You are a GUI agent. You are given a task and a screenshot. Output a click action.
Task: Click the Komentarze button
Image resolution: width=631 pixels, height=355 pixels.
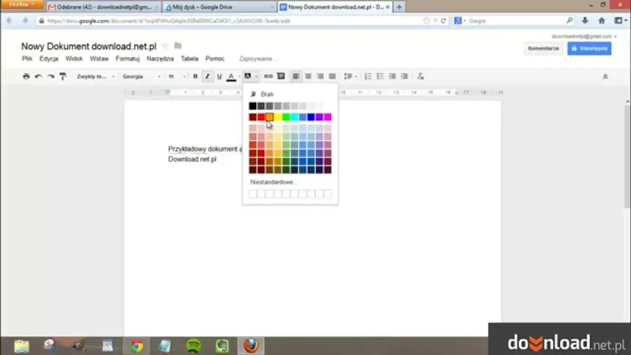543,48
